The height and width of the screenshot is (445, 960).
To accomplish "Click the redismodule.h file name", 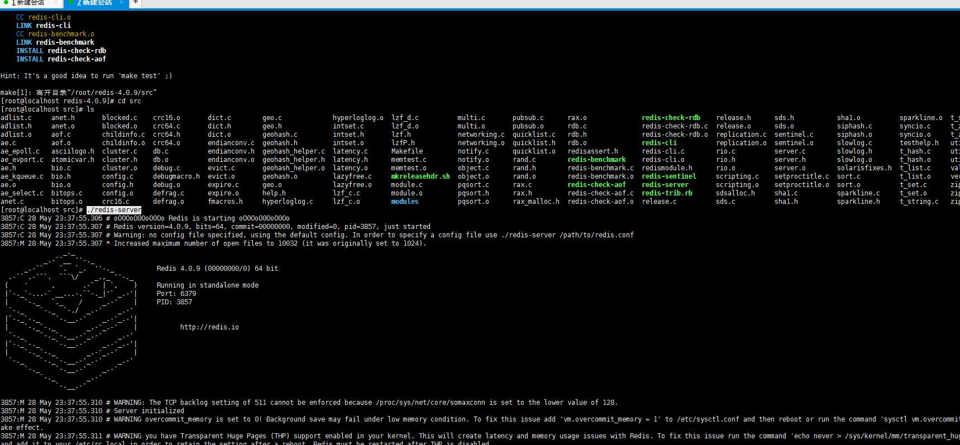I will 667,168.
